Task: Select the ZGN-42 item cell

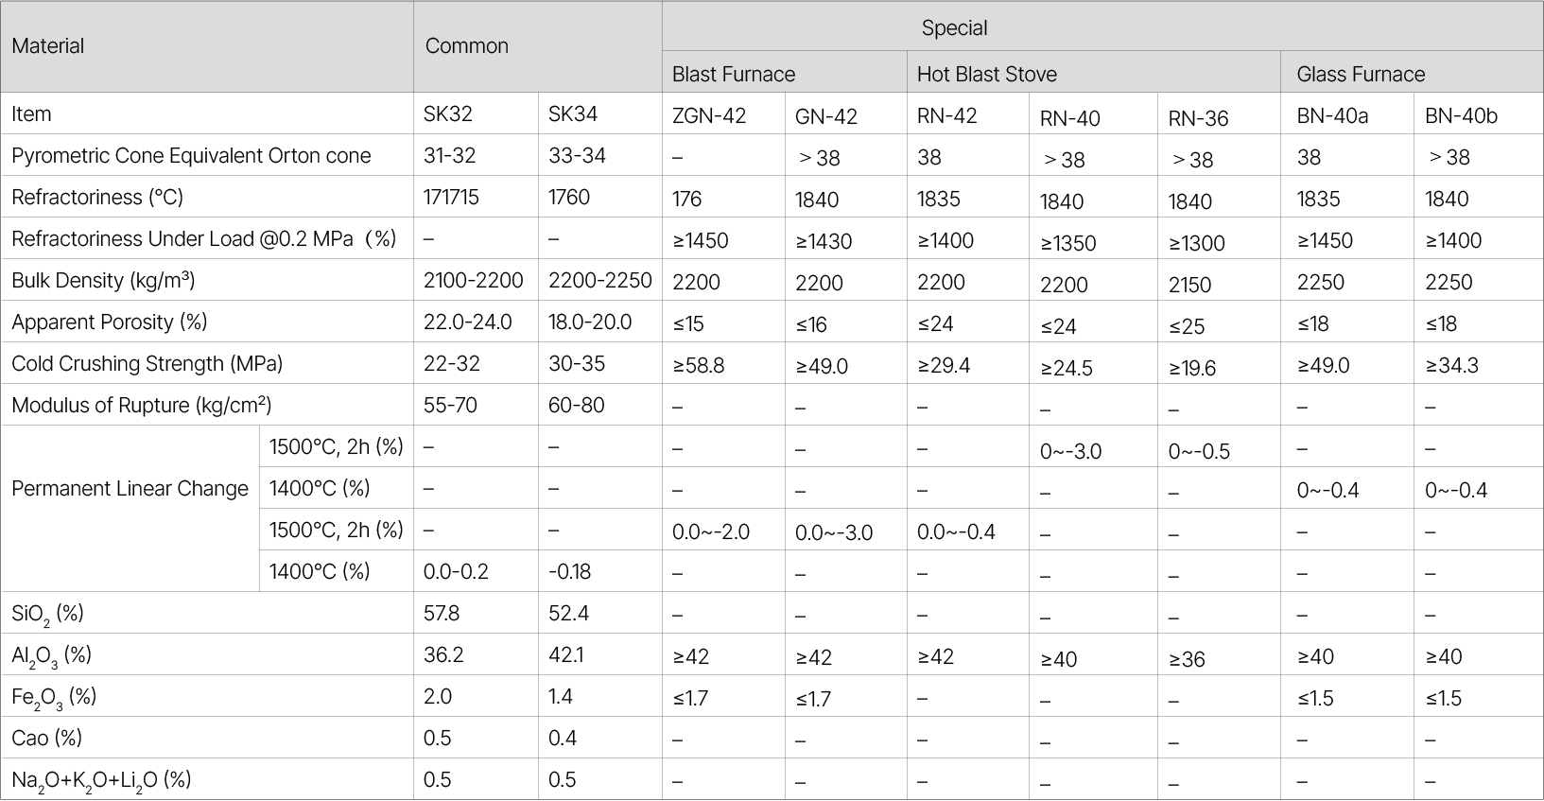Action: click(x=709, y=116)
